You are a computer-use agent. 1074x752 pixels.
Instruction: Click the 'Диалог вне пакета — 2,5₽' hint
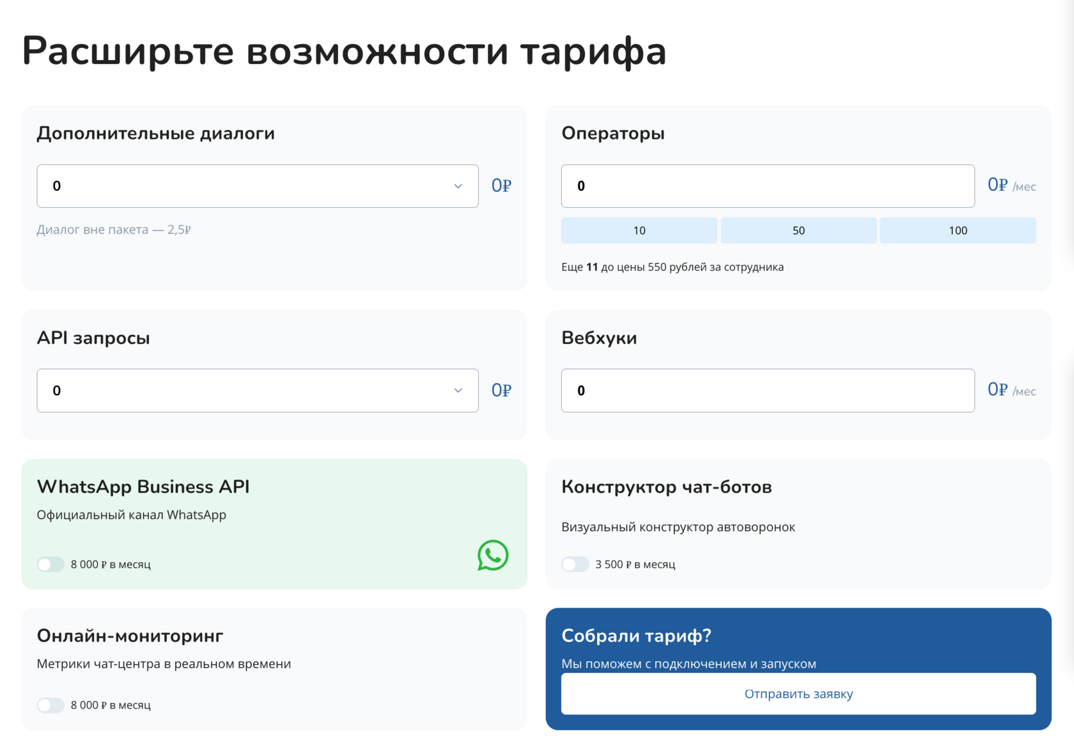(x=114, y=230)
